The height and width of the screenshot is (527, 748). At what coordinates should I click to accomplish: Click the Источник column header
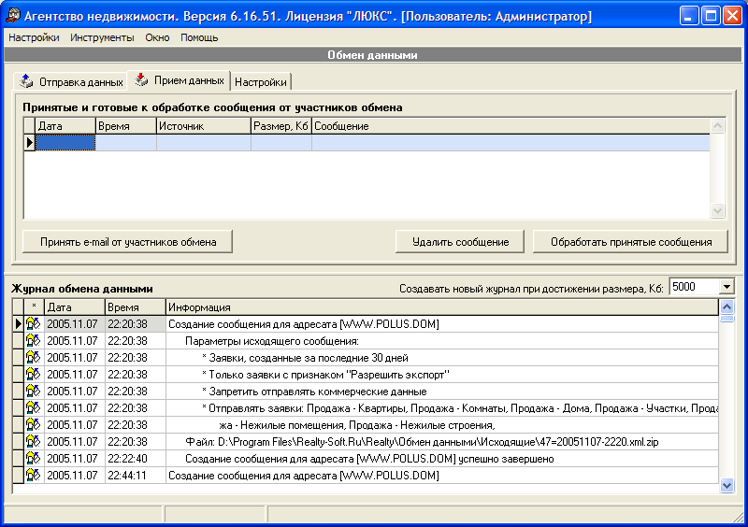(204, 126)
